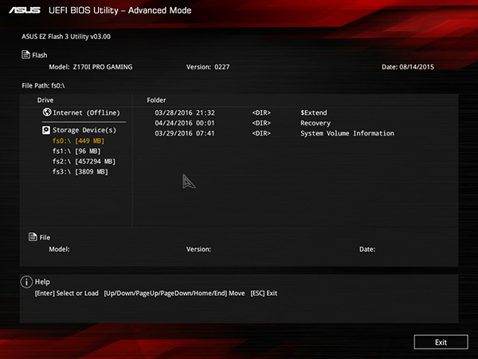Image resolution: width=478 pixels, height=359 pixels.
Task: Click the <DIR> tag of Recovery row
Action: point(261,123)
